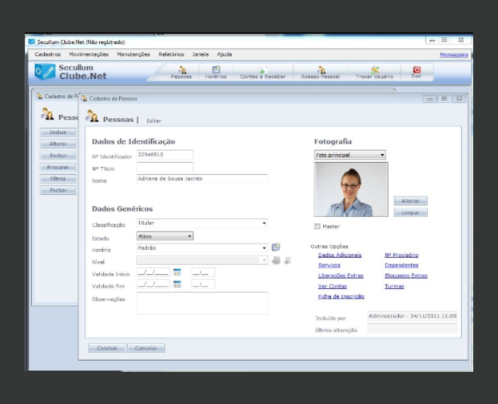Open schedule editor icon beside Horário field

(x=276, y=248)
